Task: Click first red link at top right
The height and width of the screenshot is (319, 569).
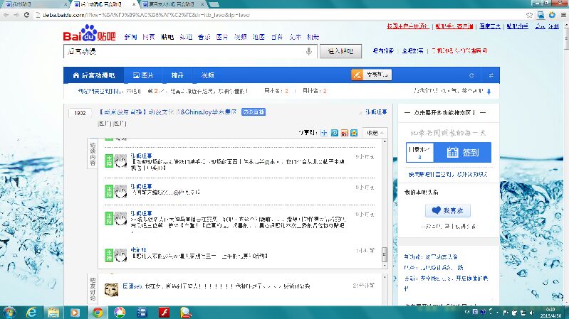Action: pos(408,26)
